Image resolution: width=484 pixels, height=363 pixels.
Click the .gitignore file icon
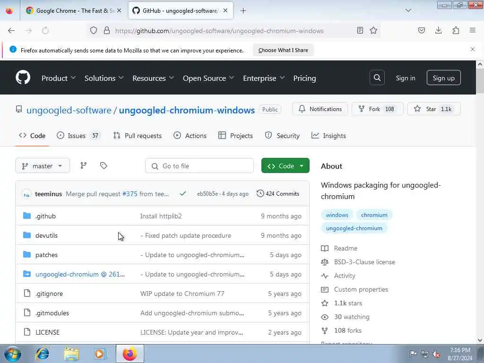click(x=27, y=293)
